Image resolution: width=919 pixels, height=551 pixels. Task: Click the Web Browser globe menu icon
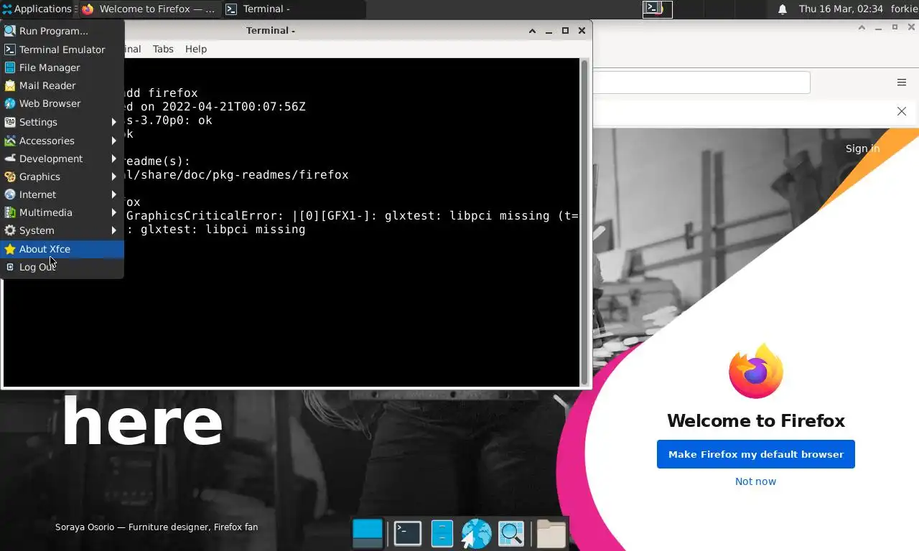10,103
